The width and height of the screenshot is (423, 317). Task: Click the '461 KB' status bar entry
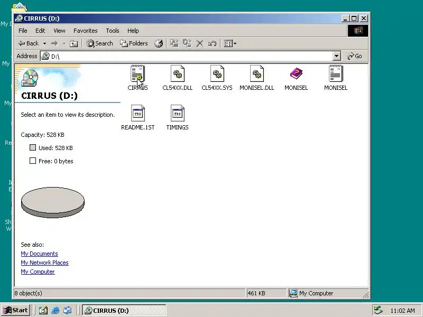(256, 293)
